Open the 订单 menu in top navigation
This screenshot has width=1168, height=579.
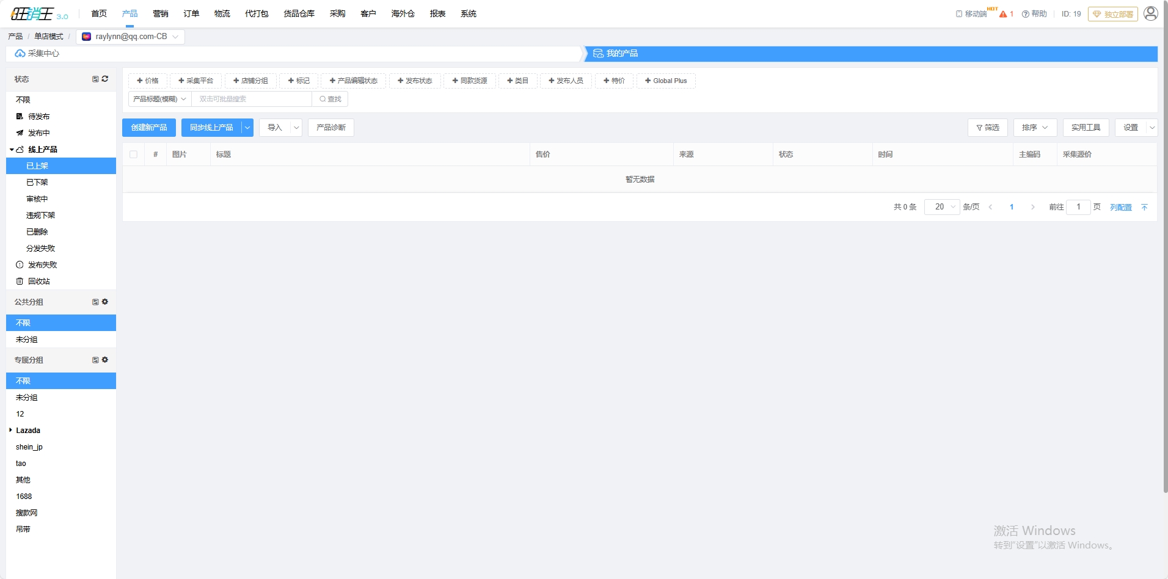pyautogui.click(x=191, y=13)
